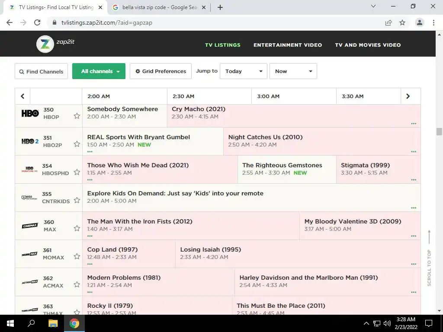Open more dots under Modern Problems
The image size is (443, 332).
[x=90, y=292]
